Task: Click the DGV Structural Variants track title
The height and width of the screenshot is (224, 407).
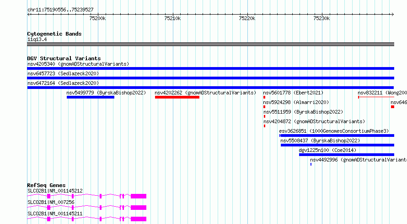Action: point(64,58)
